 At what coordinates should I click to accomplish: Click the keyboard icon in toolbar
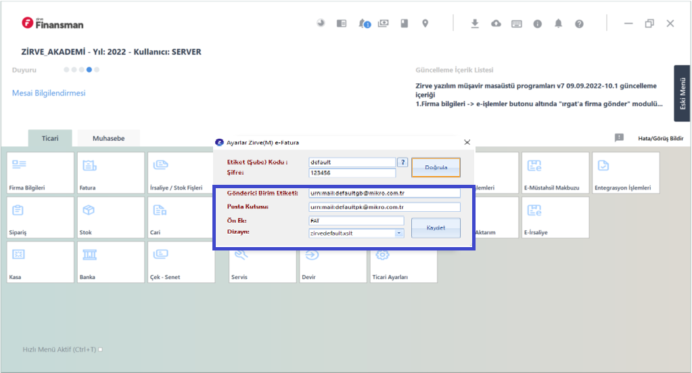(x=517, y=24)
